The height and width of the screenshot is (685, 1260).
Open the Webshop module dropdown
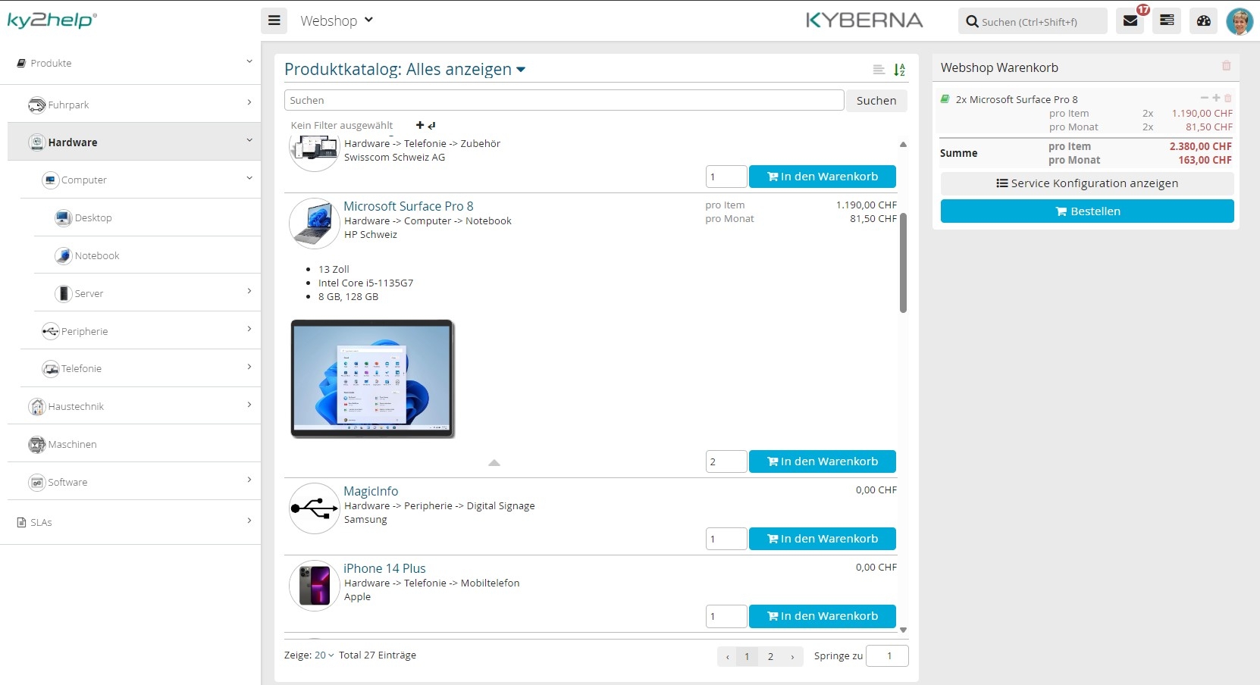pyautogui.click(x=337, y=20)
